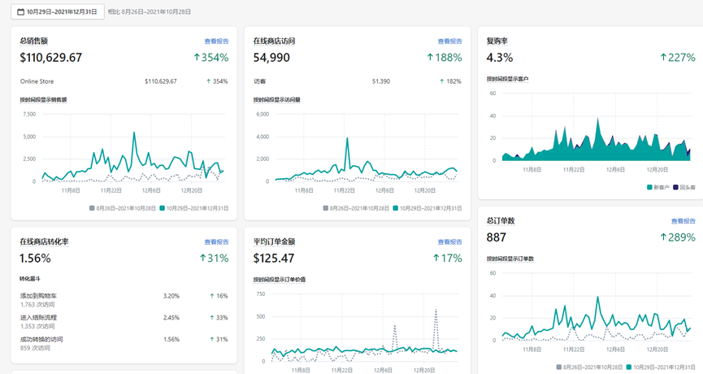The image size is (703, 374).
Task: Open report link for 总销售额 card
Action: [216, 41]
